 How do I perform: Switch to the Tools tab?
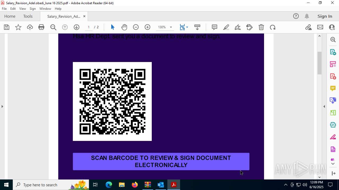pyautogui.click(x=28, y=16)
